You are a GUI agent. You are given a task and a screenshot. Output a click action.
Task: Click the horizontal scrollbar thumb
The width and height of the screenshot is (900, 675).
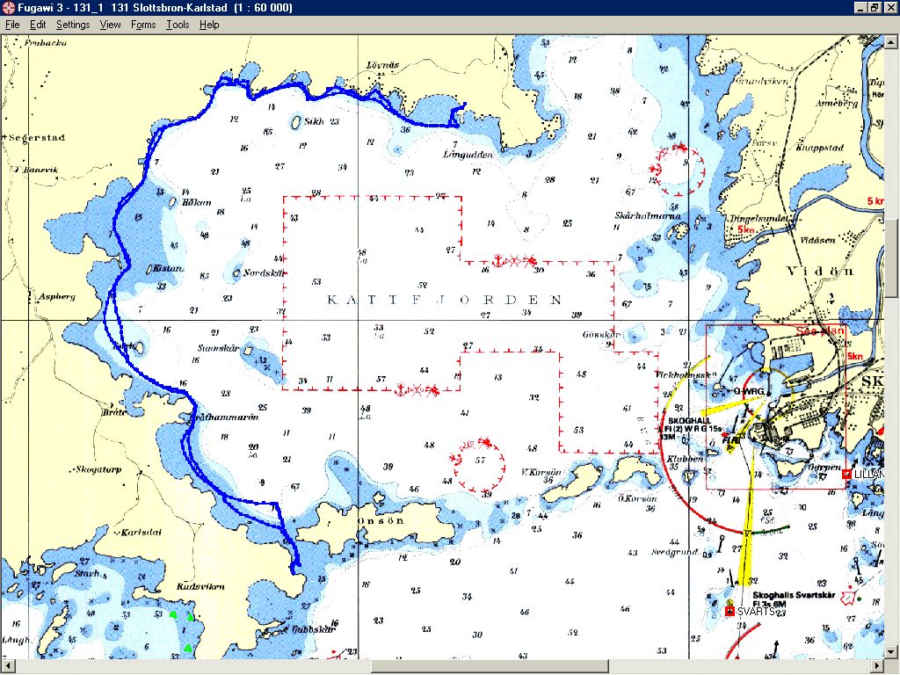490,666
